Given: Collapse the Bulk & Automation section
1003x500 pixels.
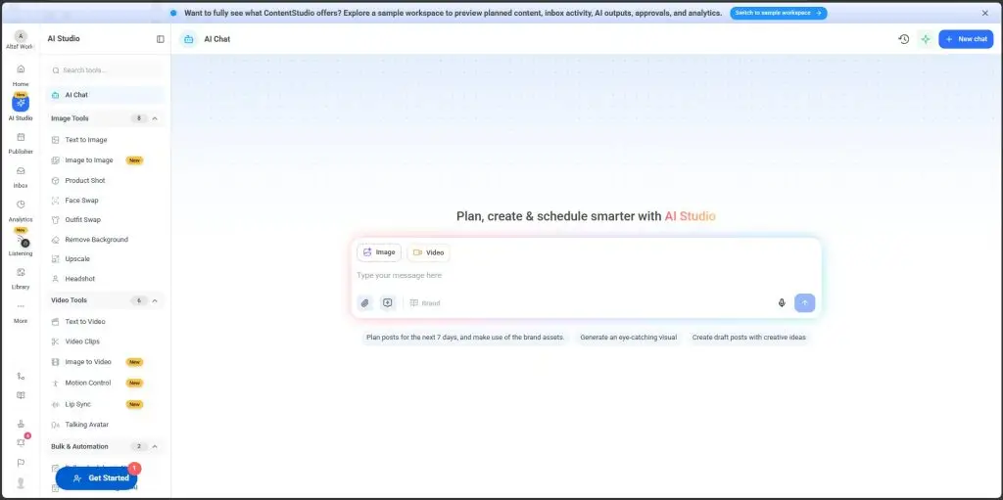Looking at the screenshot, I should (x=155, y=446).
